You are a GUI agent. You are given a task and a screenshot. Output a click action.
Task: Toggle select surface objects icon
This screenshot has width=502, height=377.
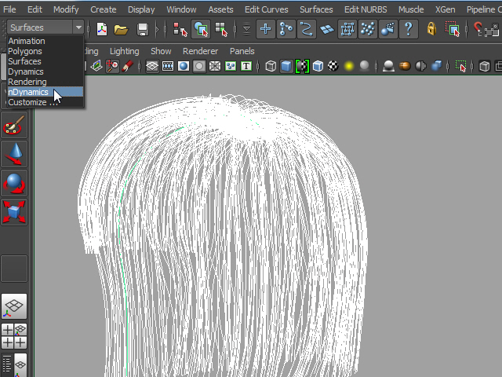pos(327,30)
